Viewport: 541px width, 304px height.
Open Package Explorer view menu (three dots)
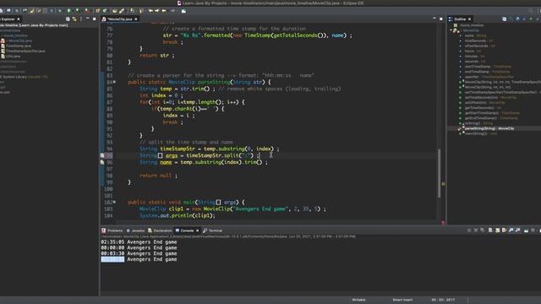pos(81,19)
